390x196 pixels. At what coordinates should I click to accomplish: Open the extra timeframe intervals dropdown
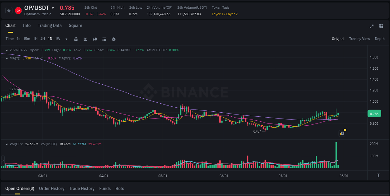tap(66, 39)
